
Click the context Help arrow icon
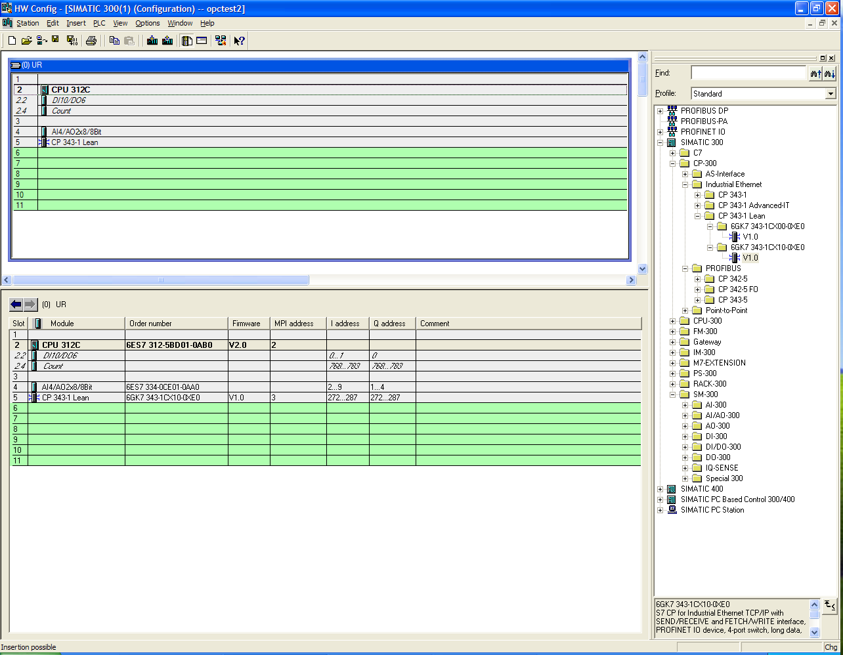239,41
